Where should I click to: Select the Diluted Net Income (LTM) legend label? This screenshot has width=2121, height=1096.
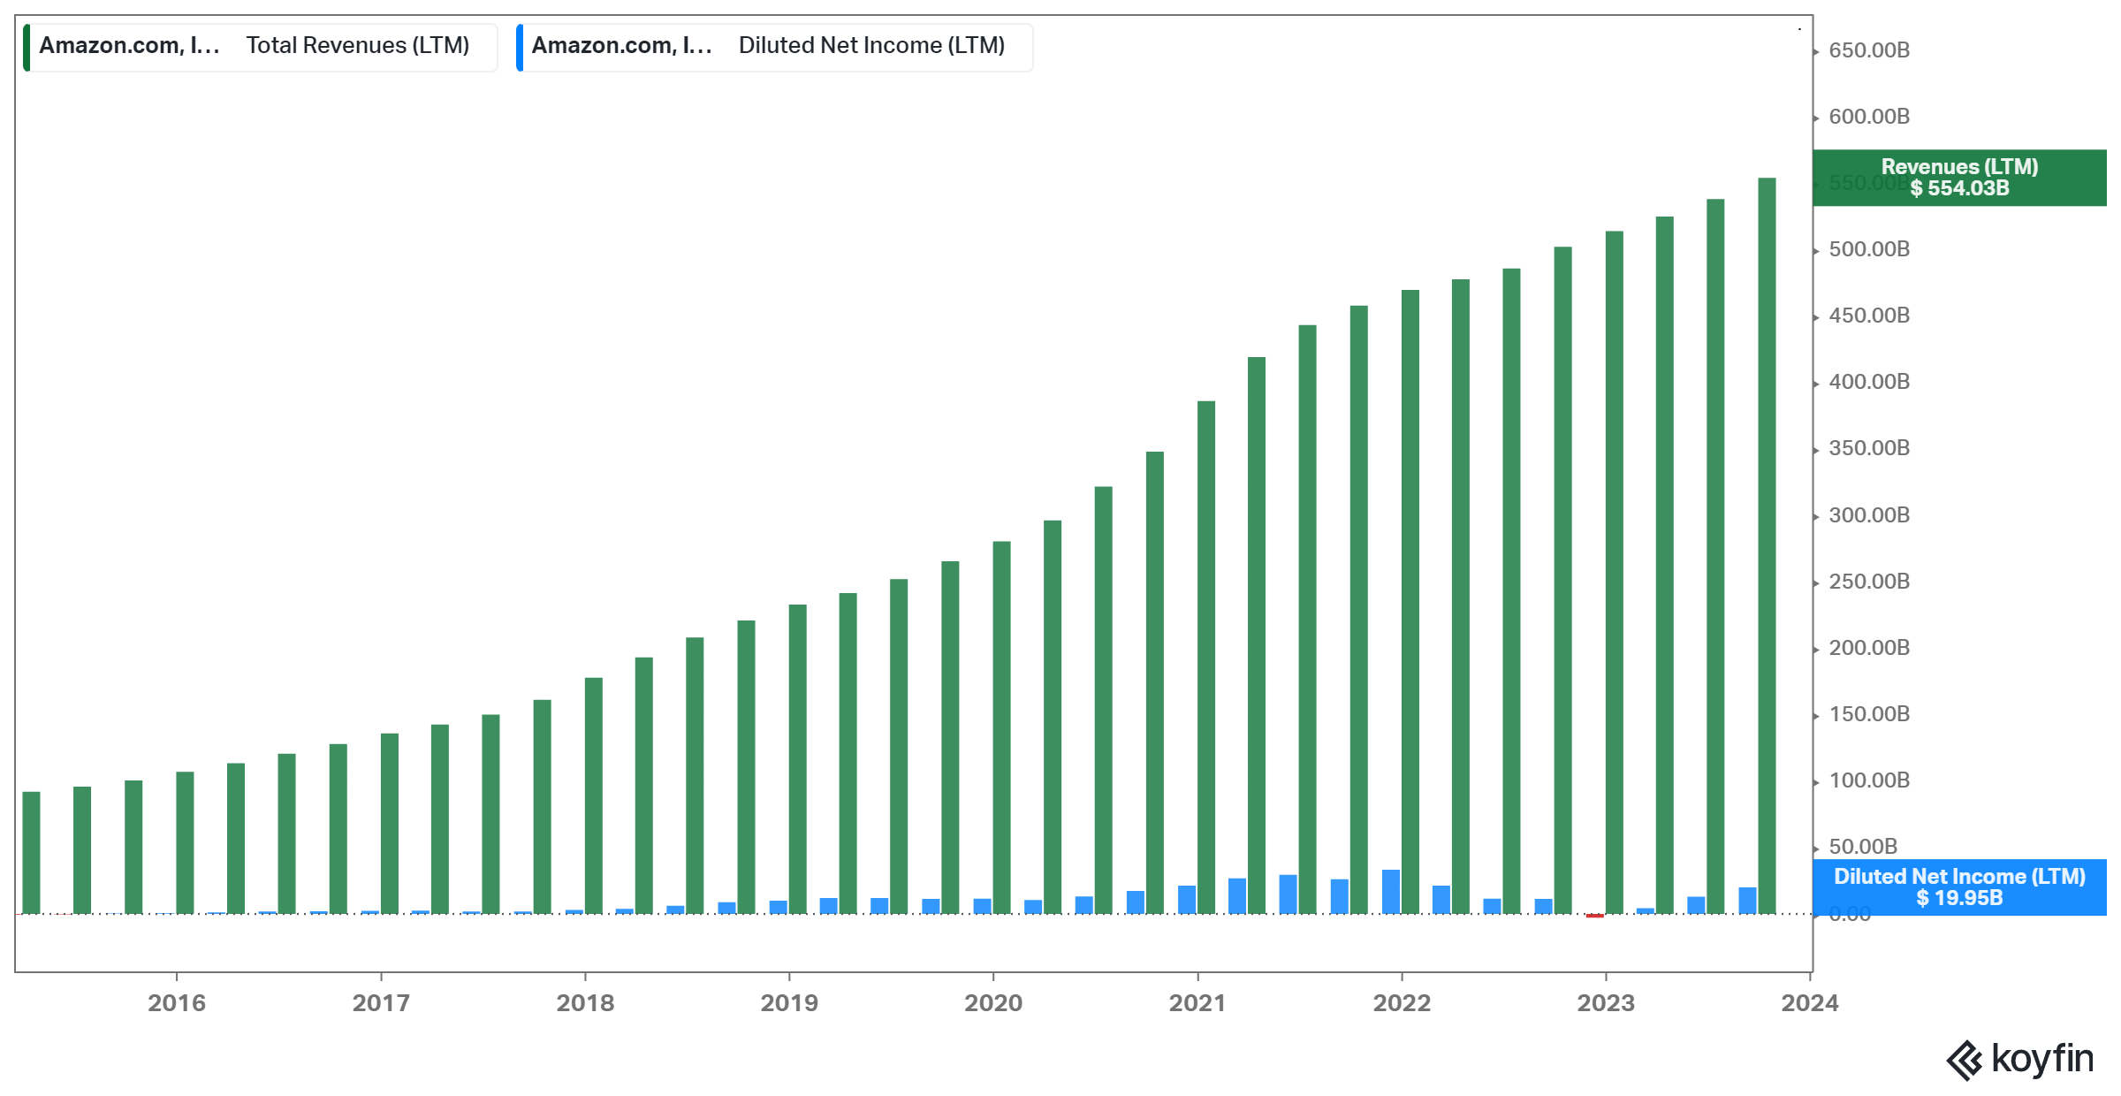pos(871,46)
